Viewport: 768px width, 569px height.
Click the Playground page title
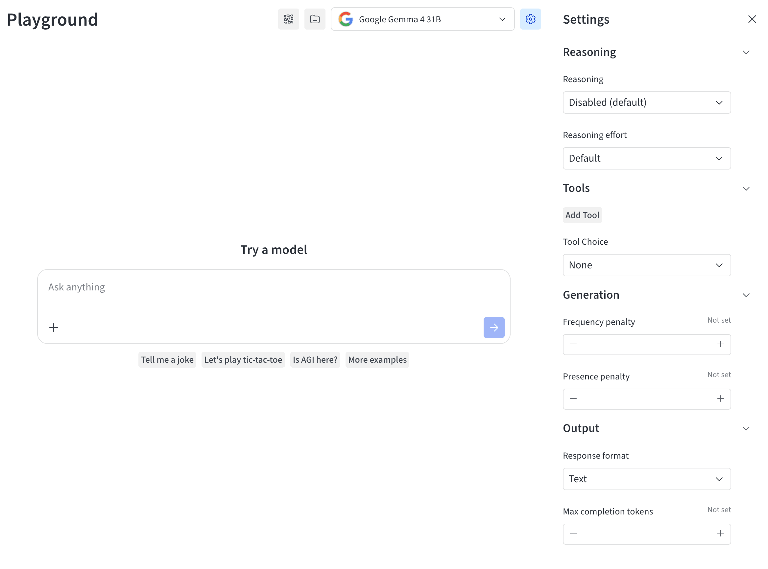(52, 20)
